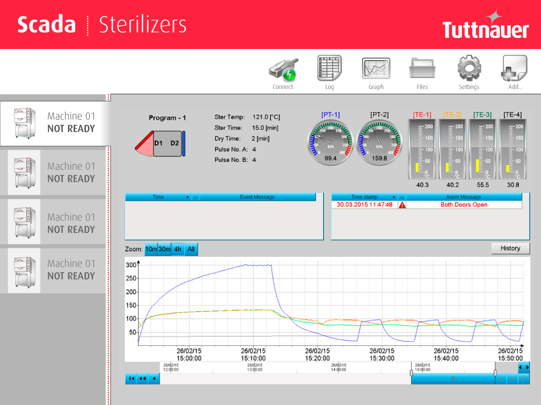Click the left handle of timeline range

(x=411, y=373)
